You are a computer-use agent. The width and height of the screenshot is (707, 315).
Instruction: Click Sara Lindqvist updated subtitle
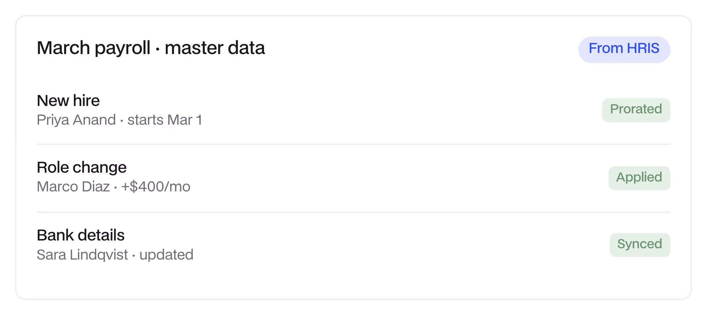point(115,255)
